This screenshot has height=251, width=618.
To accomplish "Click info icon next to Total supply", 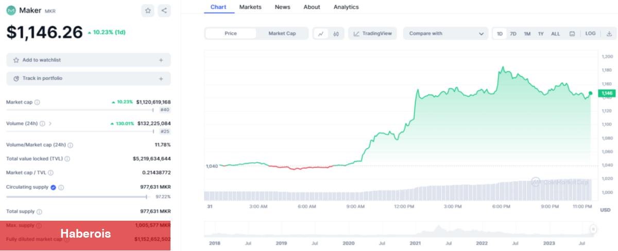I will (x=39, y=211).
